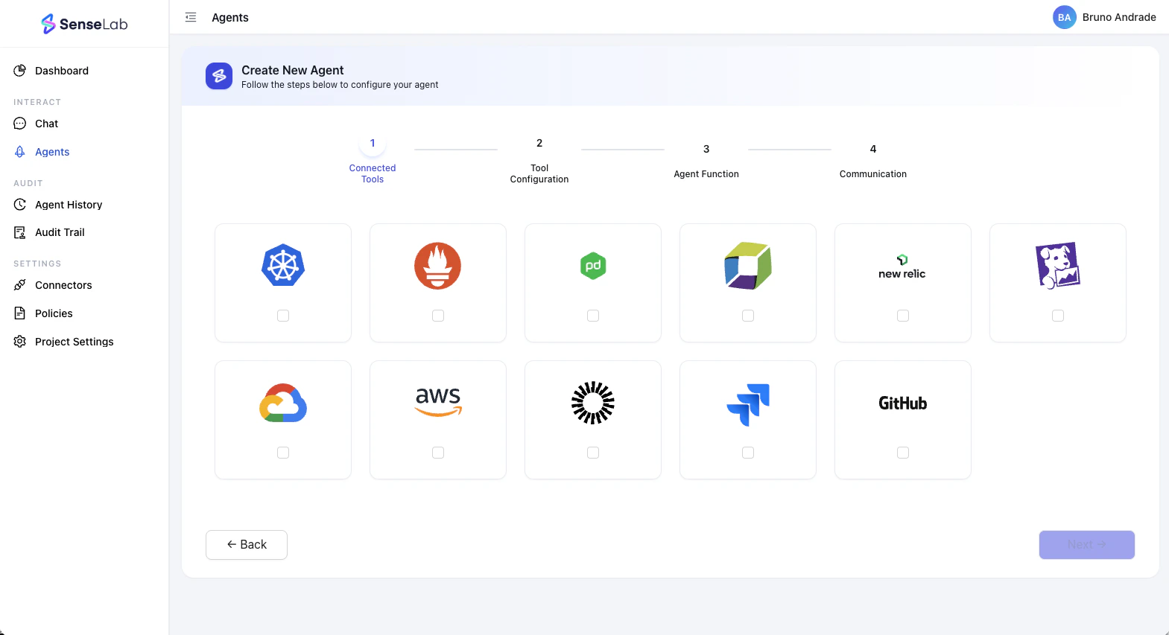The image size is (1169, 635).
Task: Check the New Relic tool checkbox
Action: click(x=903, y=316)
